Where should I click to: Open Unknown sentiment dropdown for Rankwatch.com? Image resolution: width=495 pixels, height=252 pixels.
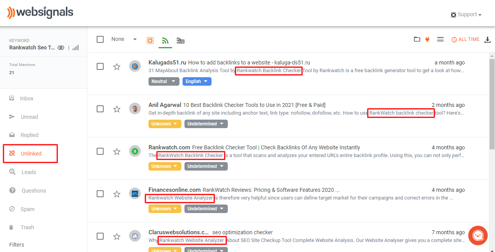(x=165, y=166)
